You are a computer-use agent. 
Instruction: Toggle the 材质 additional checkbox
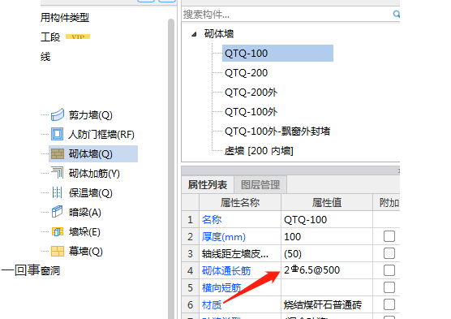pyautogui.click(x=389, y=304)
